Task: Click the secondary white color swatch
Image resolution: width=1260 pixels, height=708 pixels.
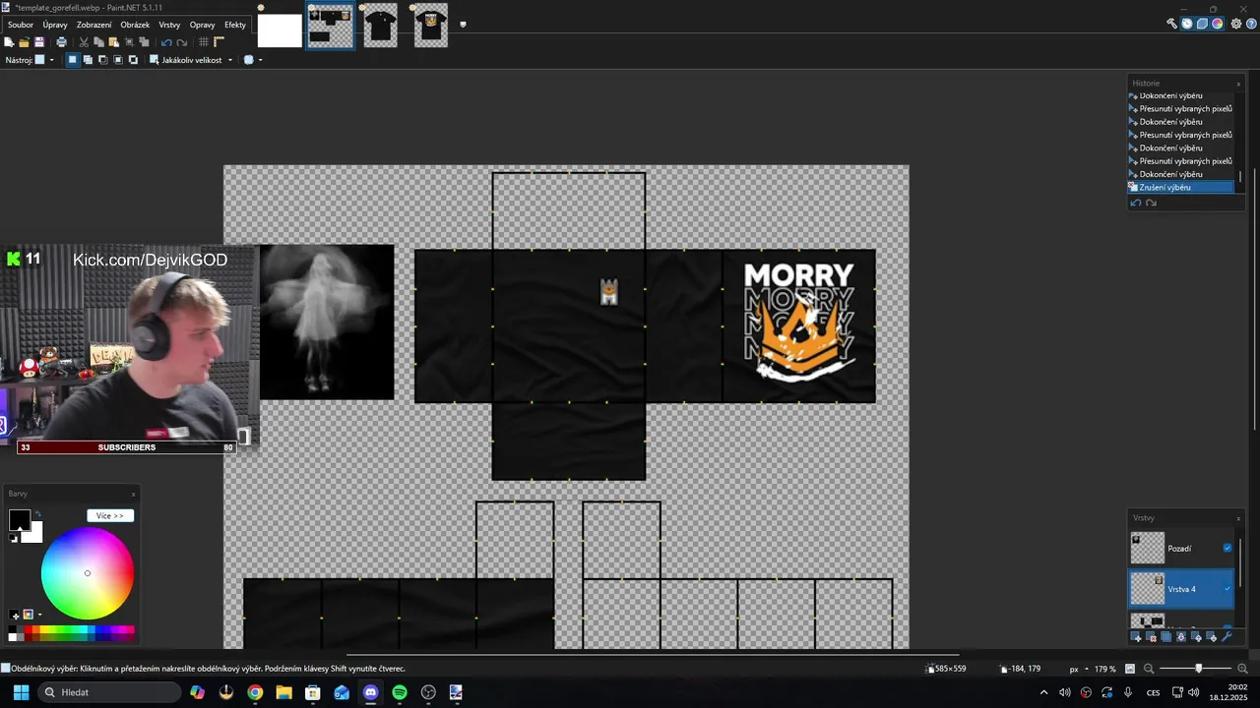Action: click(34, 534)
